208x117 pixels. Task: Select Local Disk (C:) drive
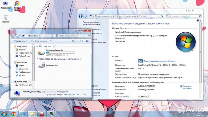point(56,52)
